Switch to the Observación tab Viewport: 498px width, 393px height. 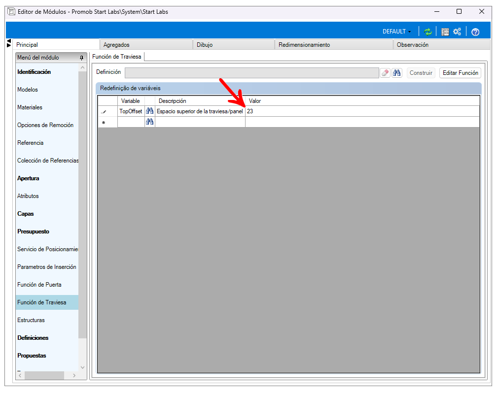(x=441, y=45)
